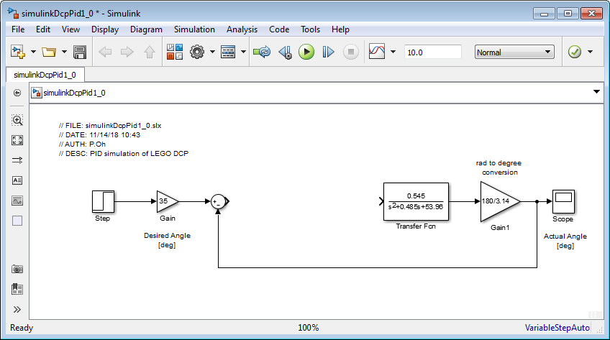Click the 100% zoom status text

[x=308, y=328]
